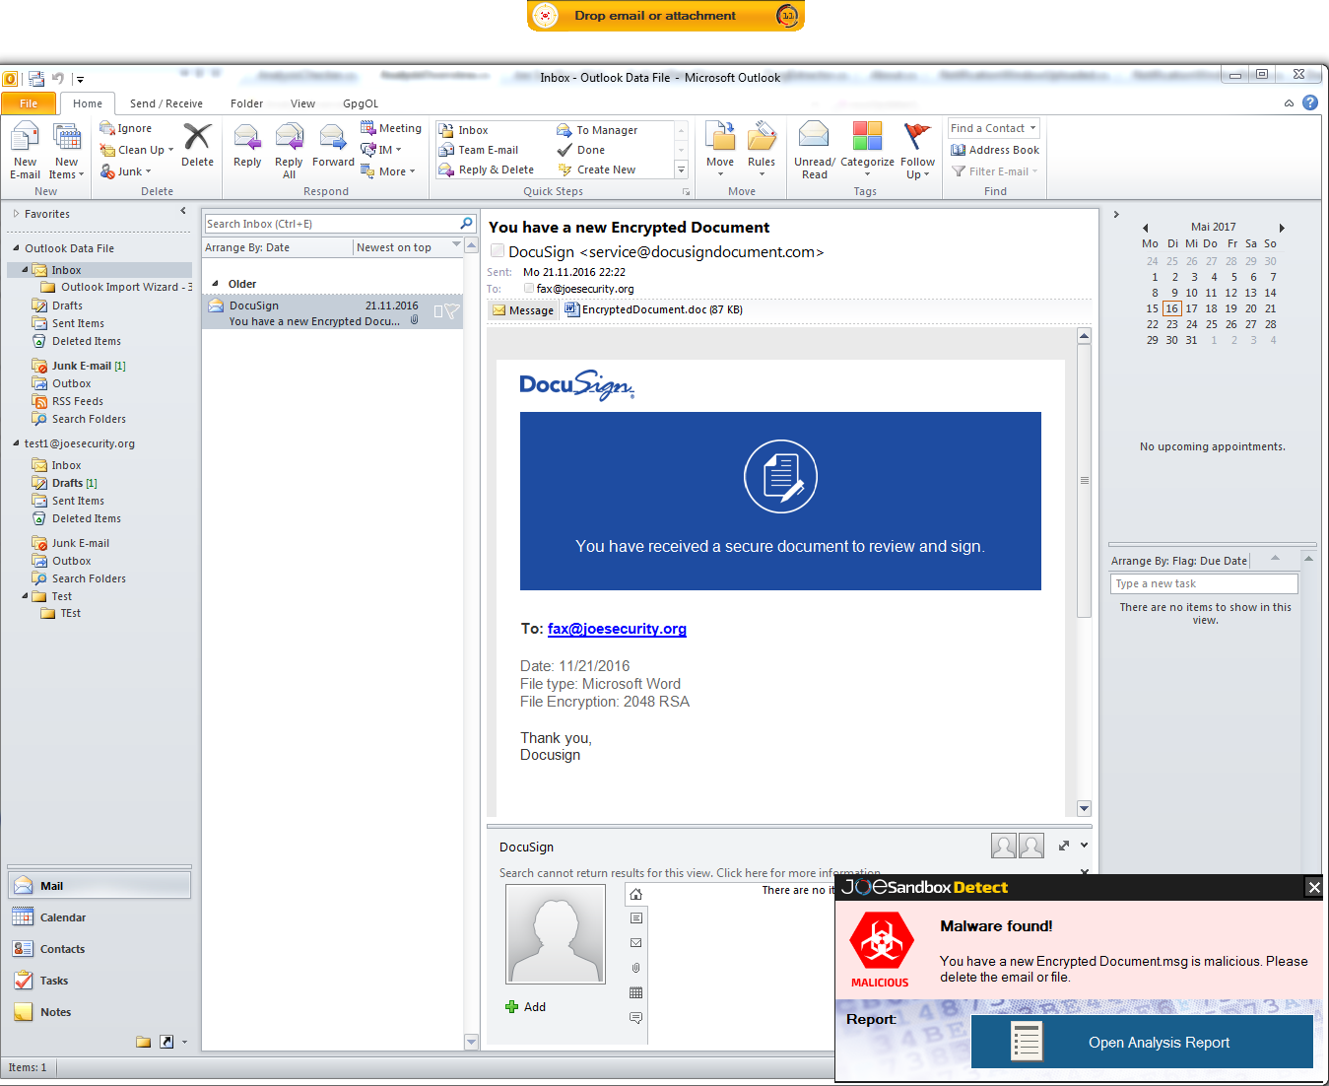The width and height of the screenshot is (1329, 1086).
Task: Click the Arrange By: Date header
Action: click(277, 247)
